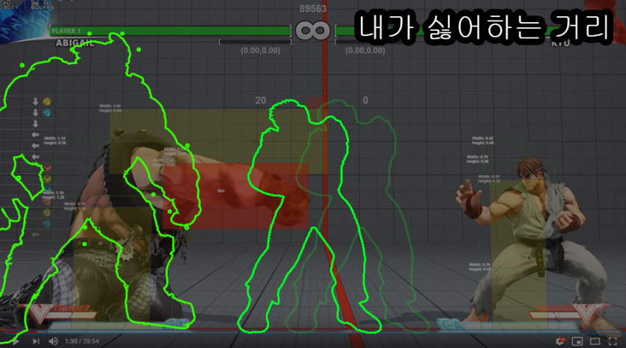Mute the video volume
626x348 pixels.
click(x=53, y=341)
